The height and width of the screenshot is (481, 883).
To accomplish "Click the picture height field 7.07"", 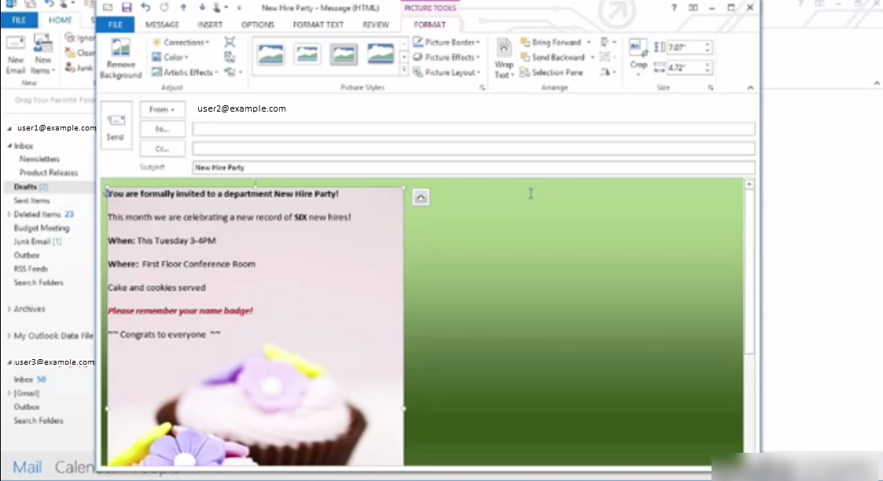I will click(686, 48).
